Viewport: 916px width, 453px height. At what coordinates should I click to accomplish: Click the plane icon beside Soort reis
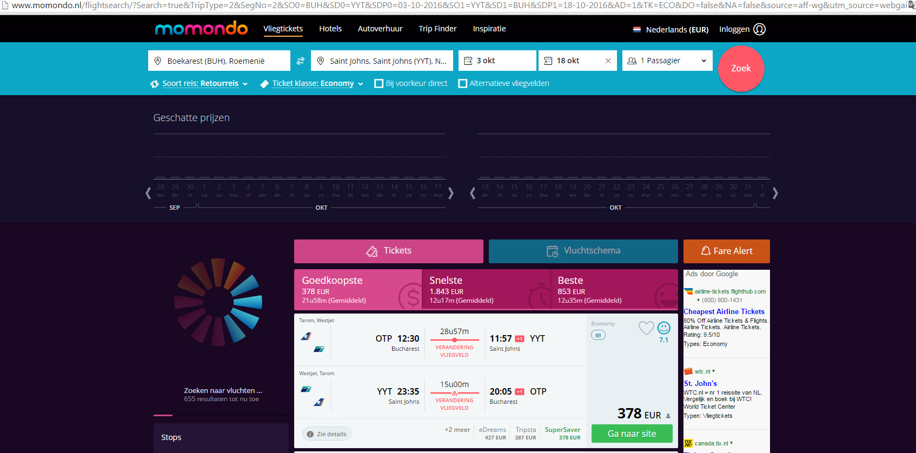(155, 84)
